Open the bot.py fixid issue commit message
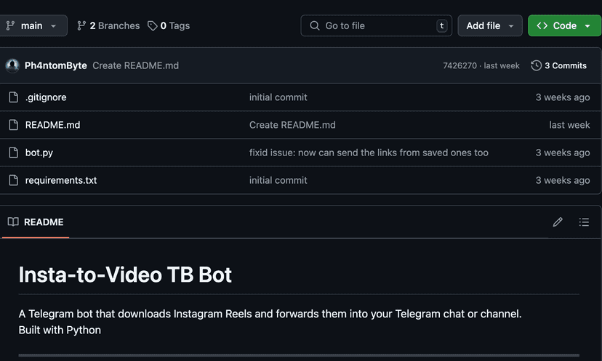The image size is (602, 361). click(369, 153)
